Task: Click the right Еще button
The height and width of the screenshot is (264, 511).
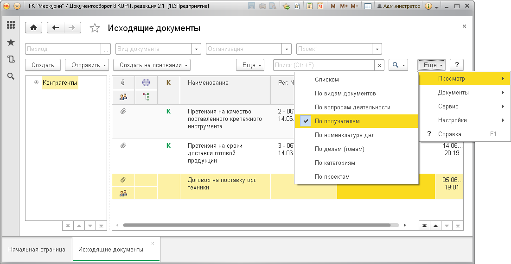Action: 432,65
